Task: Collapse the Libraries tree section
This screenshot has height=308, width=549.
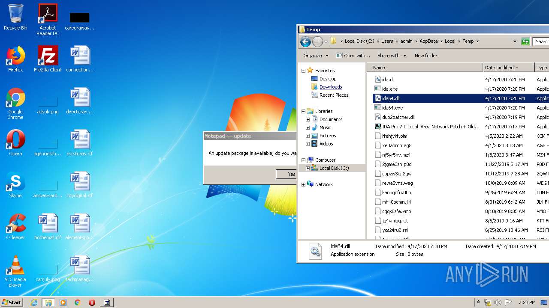Action: click(x=303, y=111)
